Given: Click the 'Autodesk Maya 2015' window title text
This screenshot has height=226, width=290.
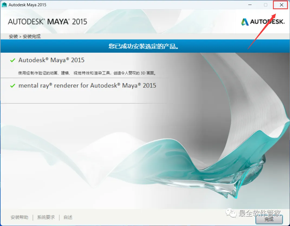Looking at the screenshot, I should pyautogui.click(x=27, y=5).
